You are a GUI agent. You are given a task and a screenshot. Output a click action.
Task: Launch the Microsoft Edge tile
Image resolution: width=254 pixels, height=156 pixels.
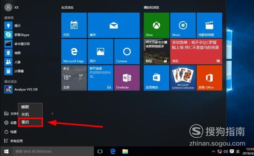pyautogui.click(x=74, y=52)
